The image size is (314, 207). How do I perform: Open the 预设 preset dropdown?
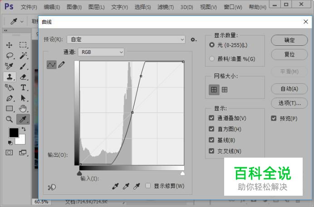(126, 39)
